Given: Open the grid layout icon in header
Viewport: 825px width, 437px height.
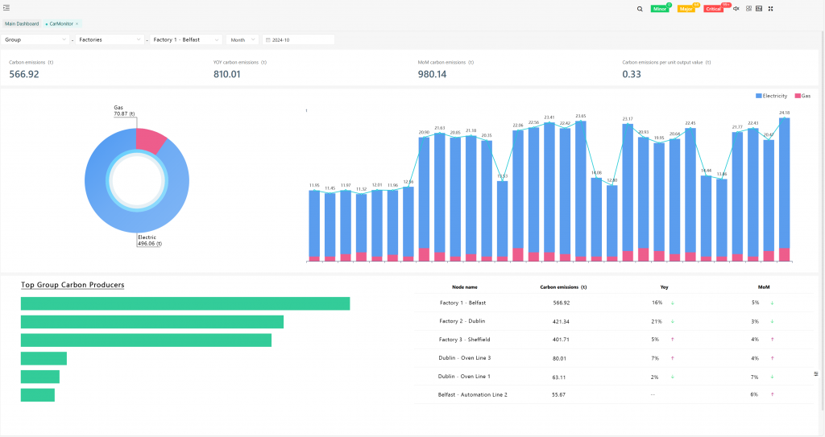Looking at the screenshot, I should tap(748, 9).
